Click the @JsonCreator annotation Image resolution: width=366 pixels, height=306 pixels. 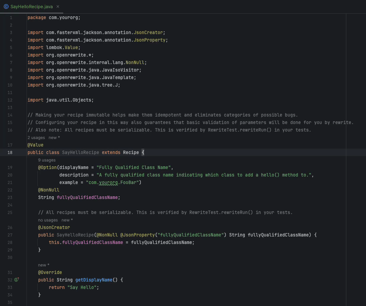[54, 227]
